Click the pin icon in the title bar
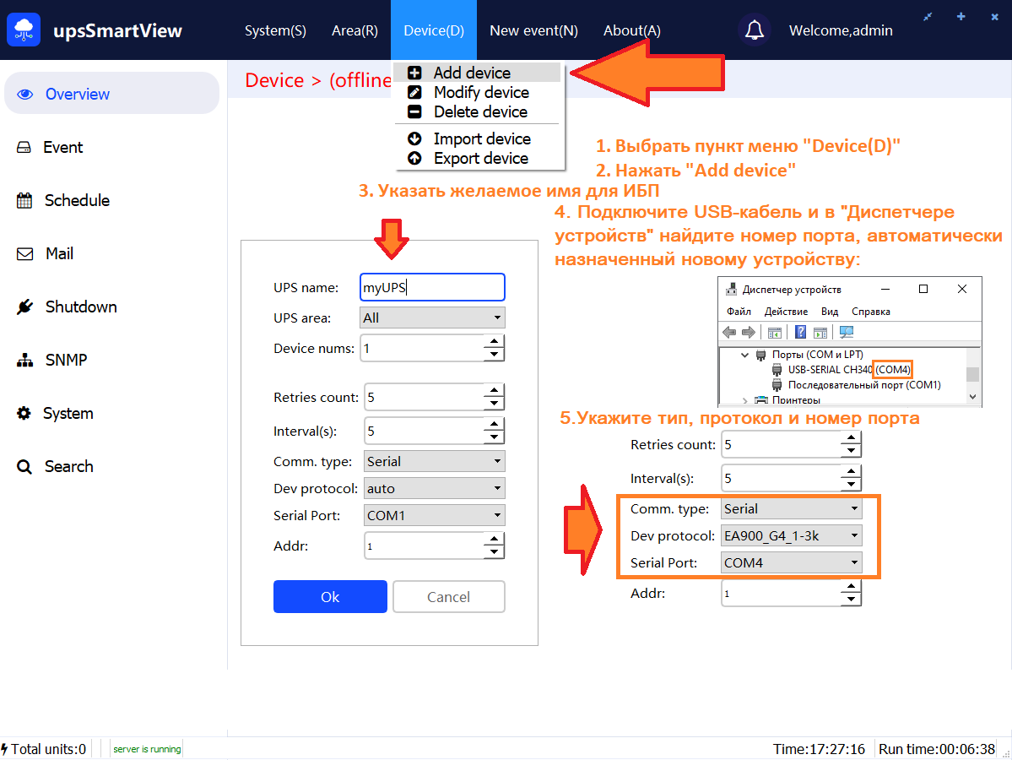The image size is (1012, 760). coord(928,17)
